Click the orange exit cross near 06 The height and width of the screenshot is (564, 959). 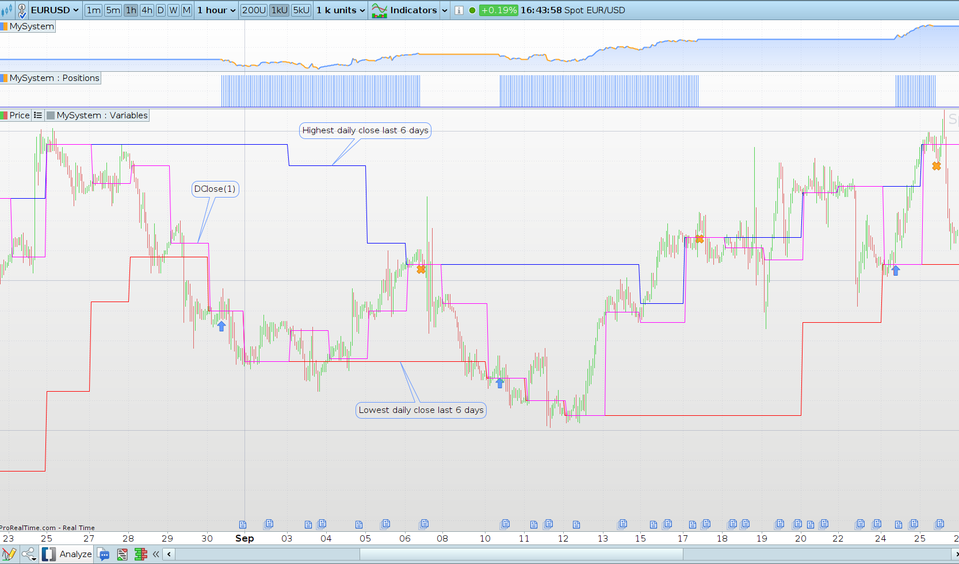click(421, 269)
